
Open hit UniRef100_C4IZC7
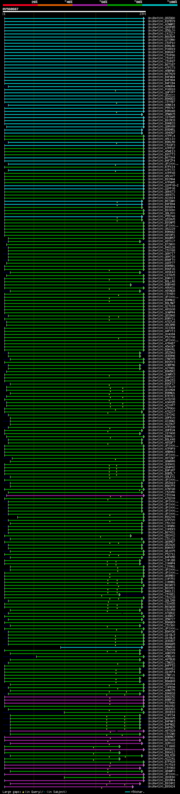[161, 34]
